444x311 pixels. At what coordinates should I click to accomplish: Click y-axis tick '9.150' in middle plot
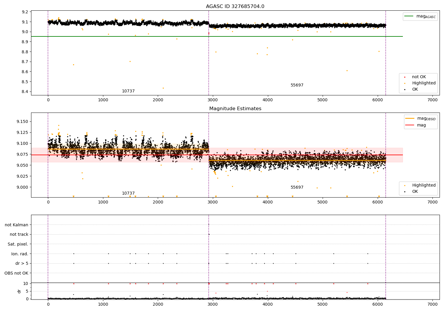(x=22, y=121)
